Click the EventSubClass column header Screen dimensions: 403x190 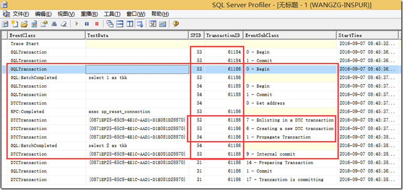(x=290, y=35)
